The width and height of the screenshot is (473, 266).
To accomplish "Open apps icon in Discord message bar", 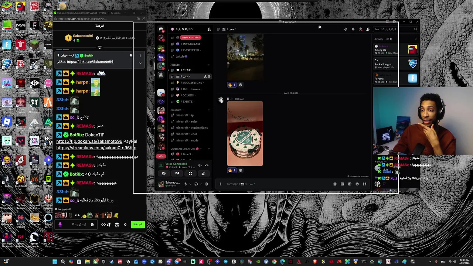I will [364, 184].
